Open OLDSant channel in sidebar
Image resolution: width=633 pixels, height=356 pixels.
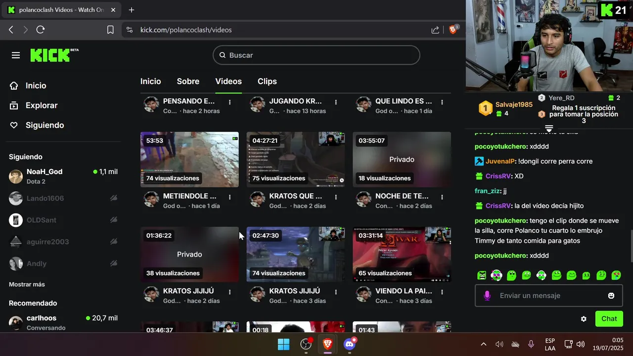(x=63, y=220)
